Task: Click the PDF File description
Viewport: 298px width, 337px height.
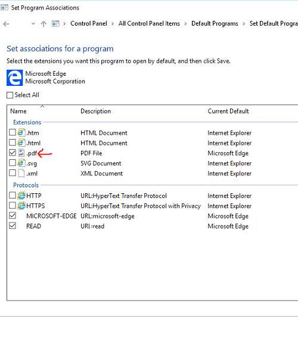Action: pyautogui.click(x=91, y=153)
